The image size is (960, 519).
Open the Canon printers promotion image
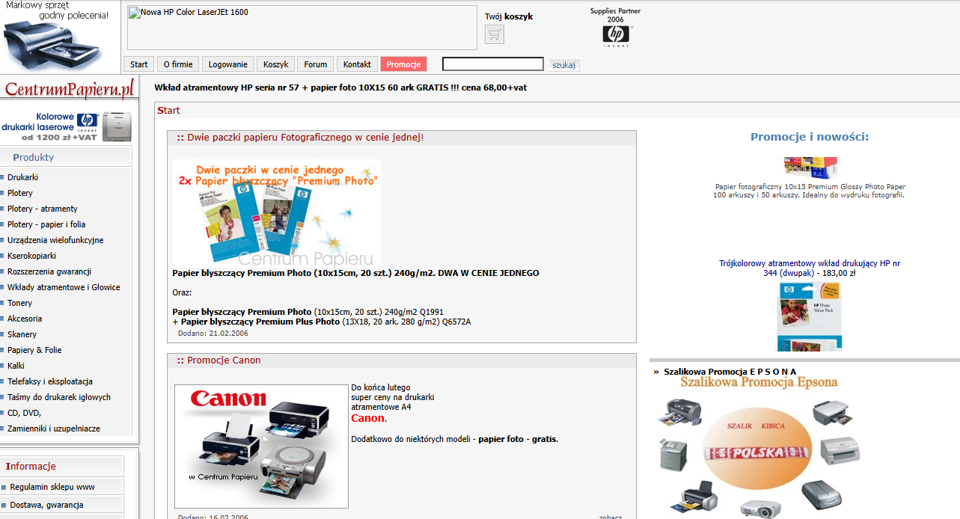pyautogui.click(x=261, y=446)
